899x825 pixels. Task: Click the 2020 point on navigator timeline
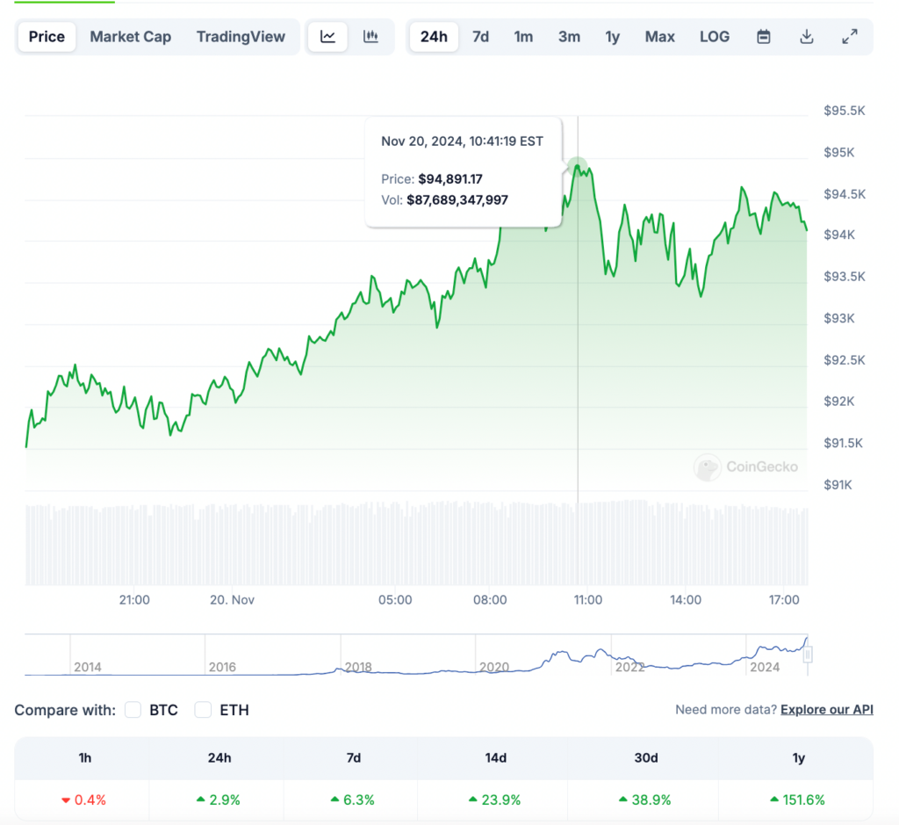pos(494,667)
